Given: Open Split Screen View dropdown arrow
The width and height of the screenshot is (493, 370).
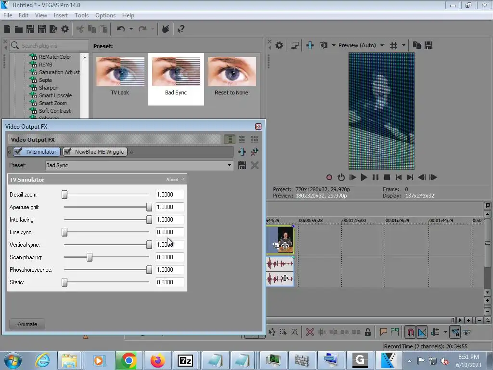Looking at the screenshot, I should [334, 45].
